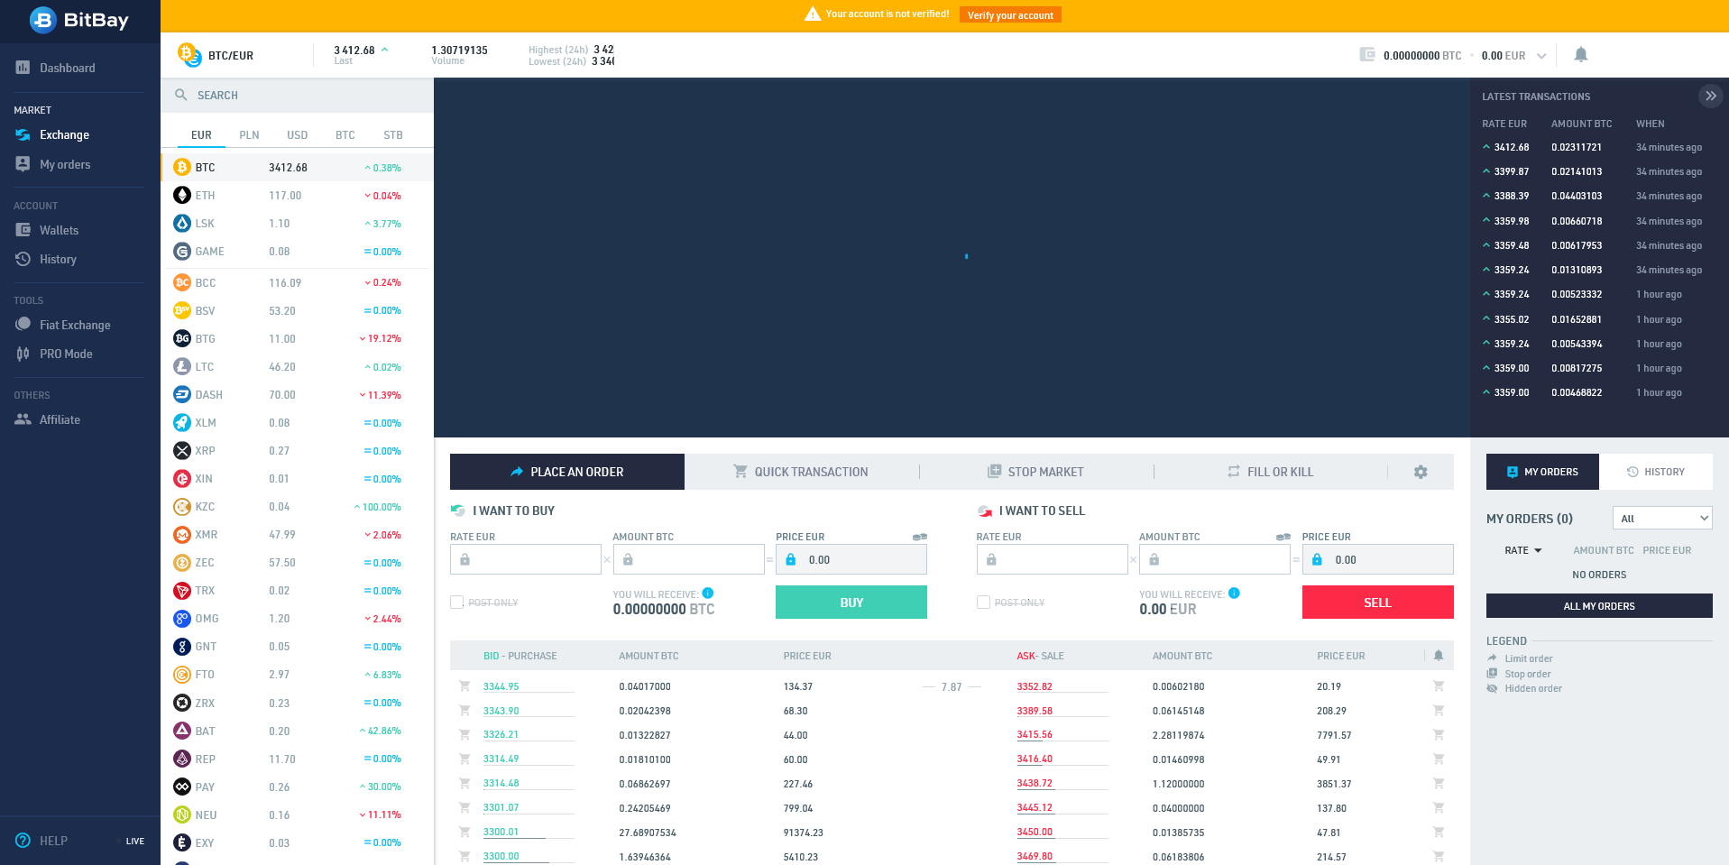Sort orders by Rate dropdown arrow

pos(1538,550)
